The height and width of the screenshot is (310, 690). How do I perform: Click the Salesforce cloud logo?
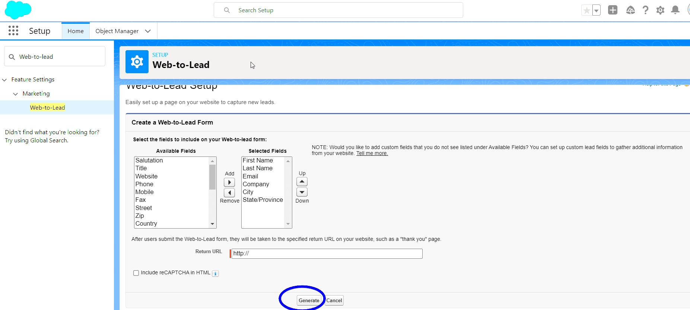18,10
